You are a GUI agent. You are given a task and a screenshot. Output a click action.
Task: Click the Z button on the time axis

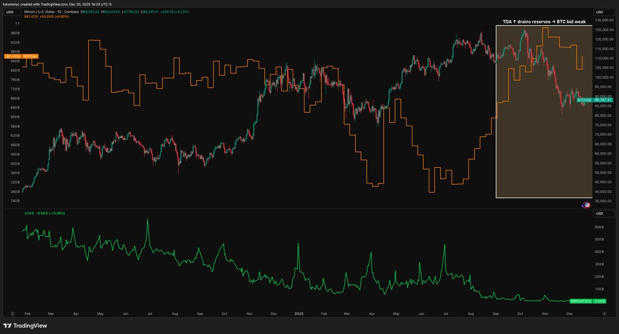(x=12, y=313)
